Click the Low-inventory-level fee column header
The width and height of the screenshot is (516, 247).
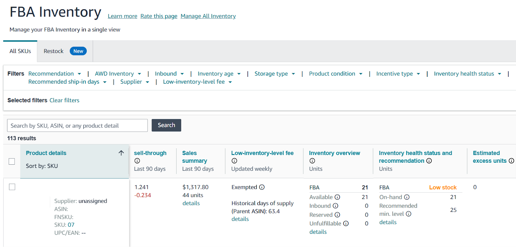(x=263, y=153)
